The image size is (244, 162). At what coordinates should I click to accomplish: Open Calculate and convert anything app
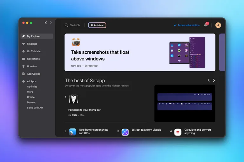198,131
